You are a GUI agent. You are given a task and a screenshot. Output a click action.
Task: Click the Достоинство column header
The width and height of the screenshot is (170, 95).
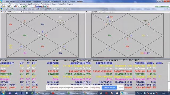(104, 63)
